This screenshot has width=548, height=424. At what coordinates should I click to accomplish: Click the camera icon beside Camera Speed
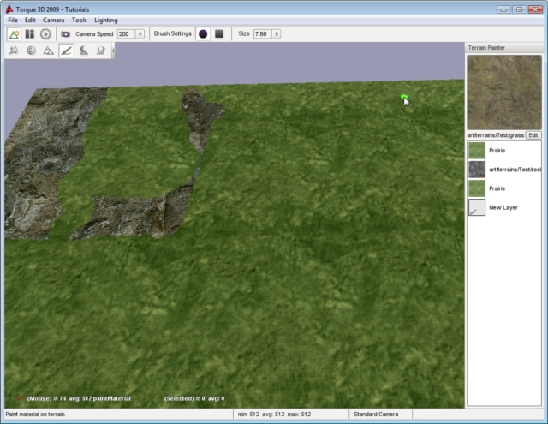coord(65,34)
